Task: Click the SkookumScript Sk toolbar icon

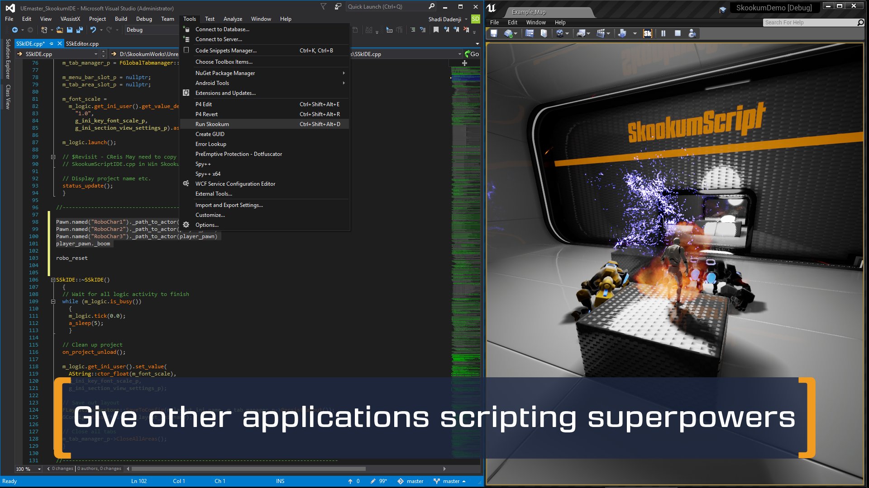Action: pos(647,33)
